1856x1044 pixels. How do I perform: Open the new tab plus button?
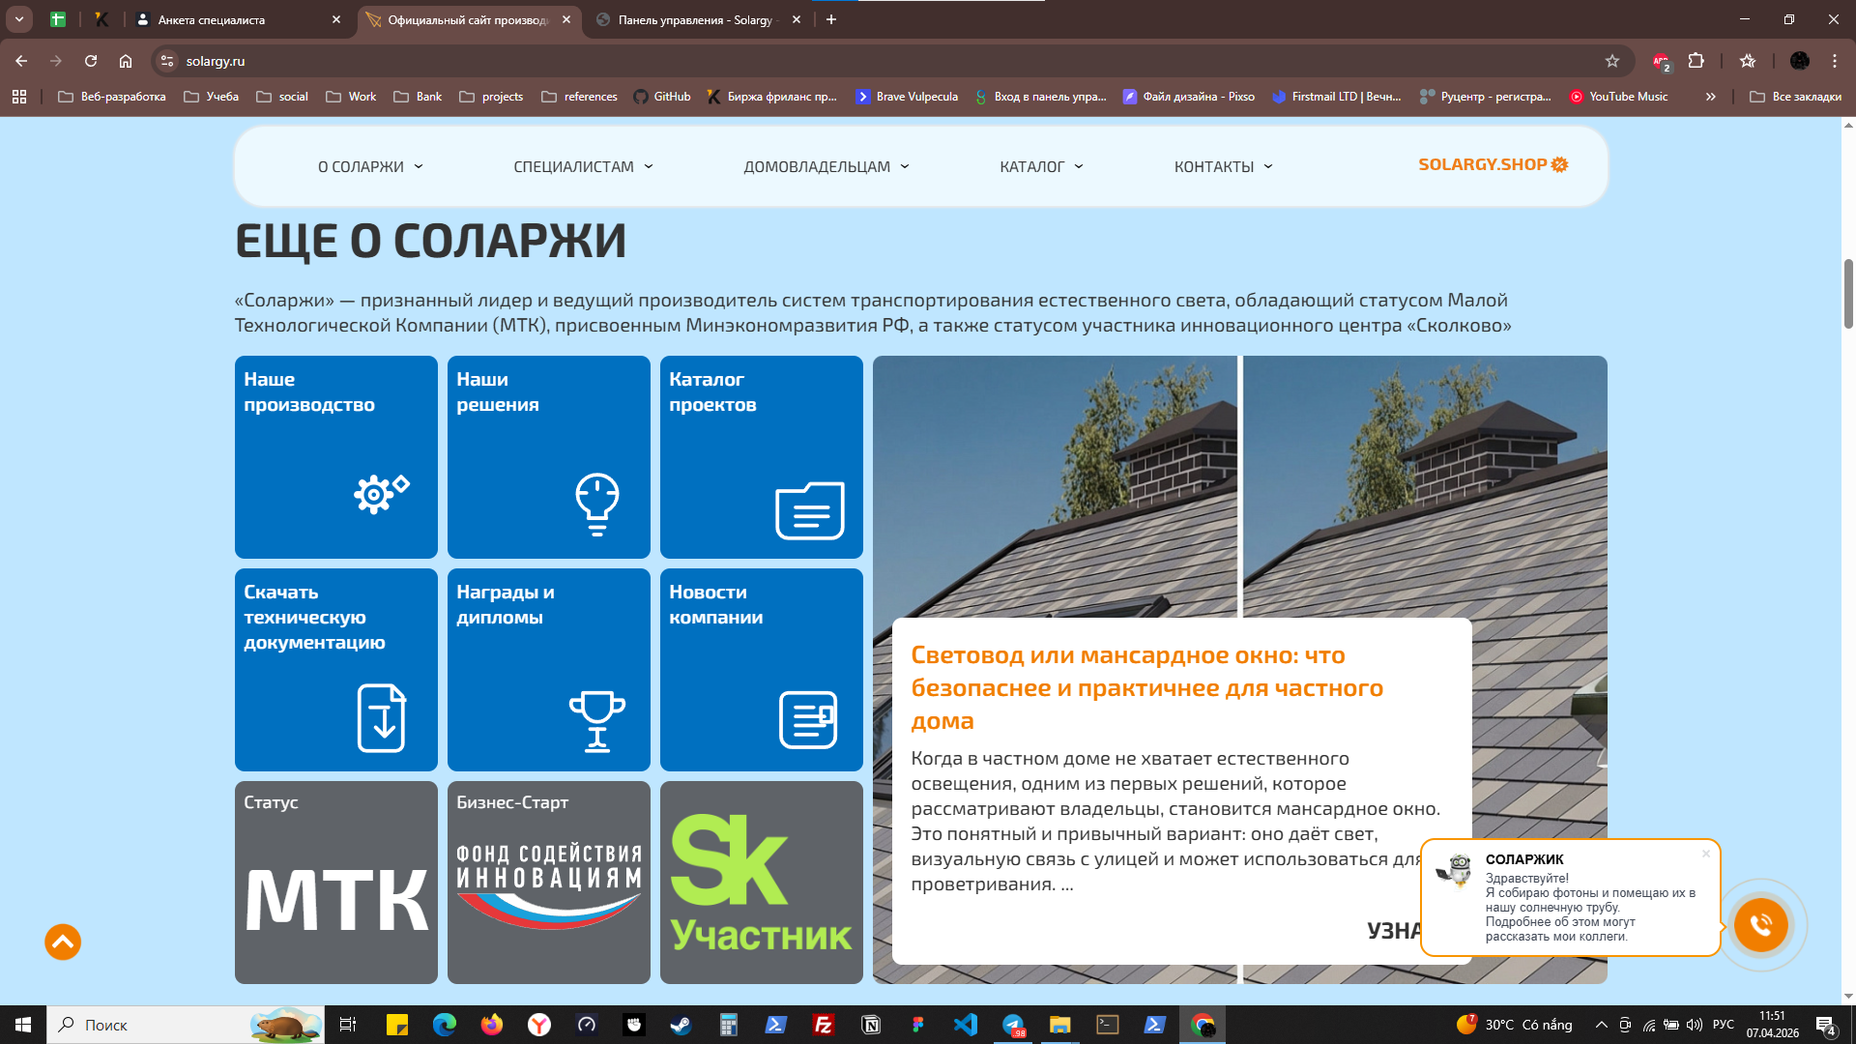click(x=831, y=19)
